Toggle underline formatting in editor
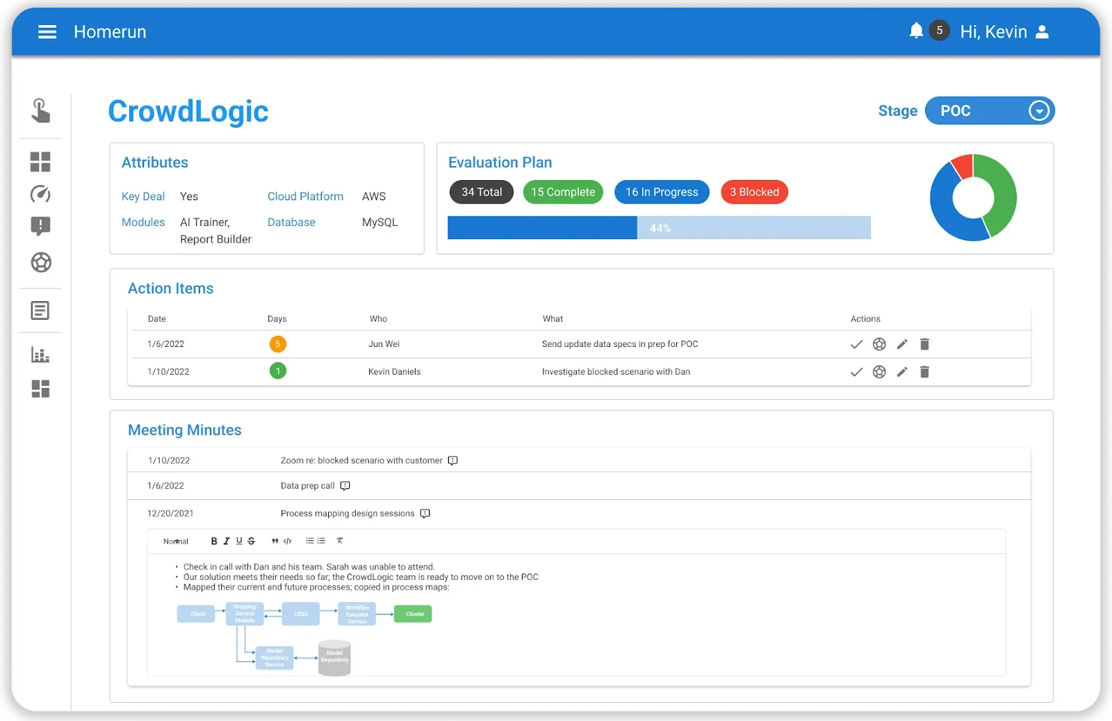 click(239, 541)
